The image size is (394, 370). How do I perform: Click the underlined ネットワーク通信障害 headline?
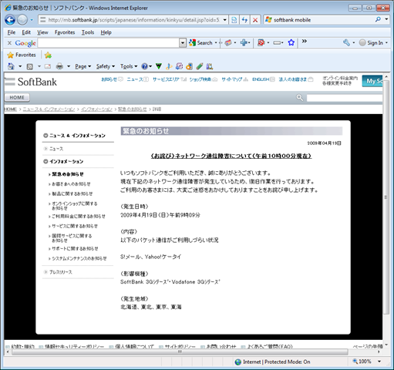tap(231, 156)
